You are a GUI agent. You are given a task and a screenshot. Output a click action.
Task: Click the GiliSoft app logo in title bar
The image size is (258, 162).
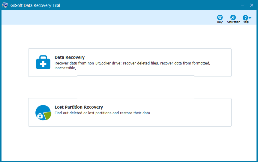5,5
